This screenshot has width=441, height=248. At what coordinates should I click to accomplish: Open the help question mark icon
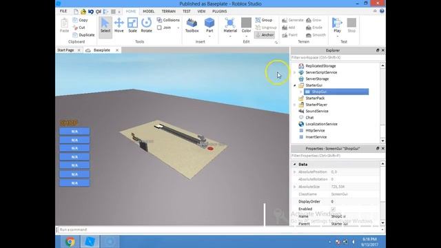382,11
